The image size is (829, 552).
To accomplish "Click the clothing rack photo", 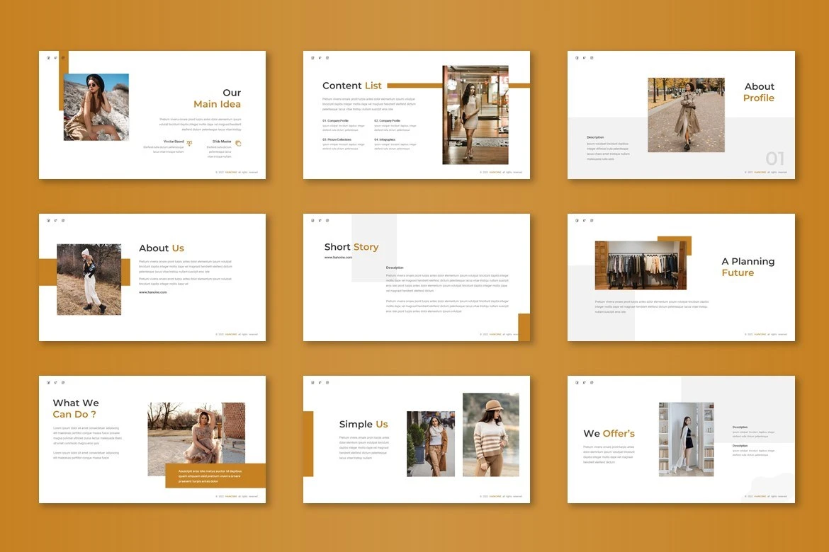I will click(x=641, y=265).
